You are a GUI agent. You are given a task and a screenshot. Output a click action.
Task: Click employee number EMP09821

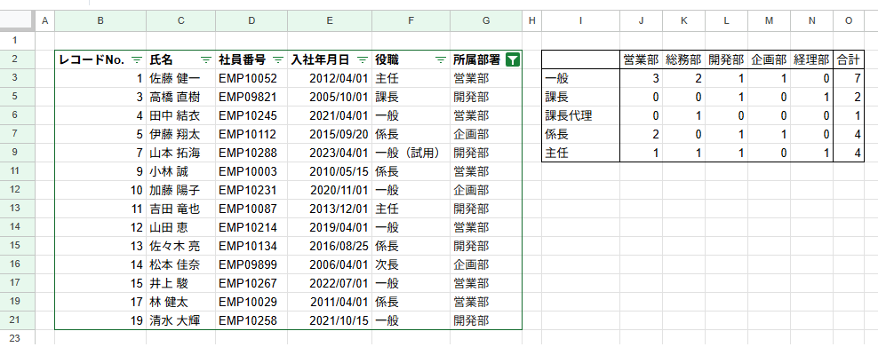point(251,97)
